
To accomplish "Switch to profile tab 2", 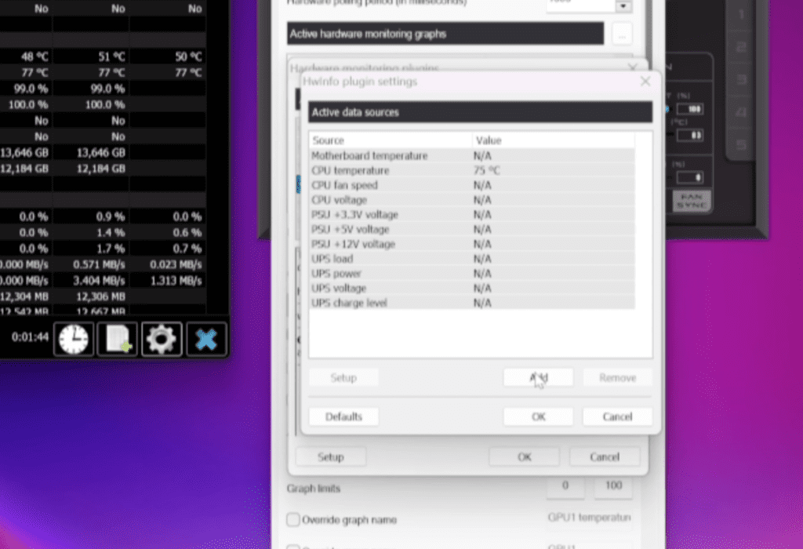I will (740, 45).
